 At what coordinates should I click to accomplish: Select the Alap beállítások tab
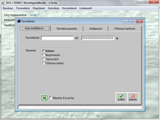click(x=34, y=28)
